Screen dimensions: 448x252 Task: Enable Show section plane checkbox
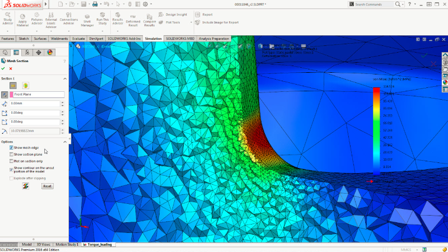point(12,155)
